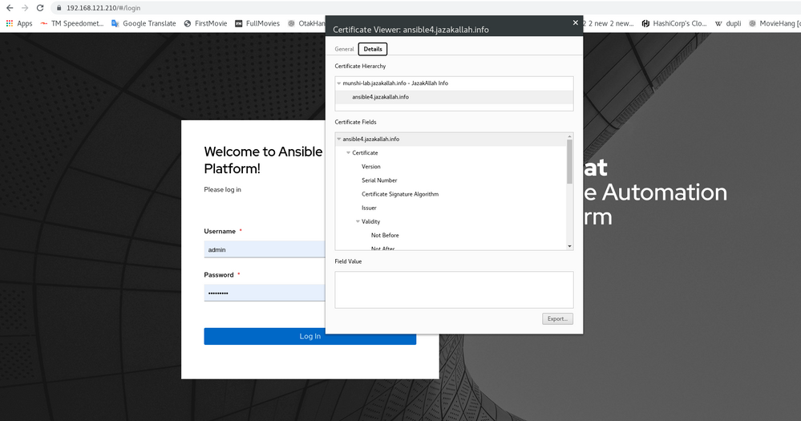Open TM Speedometer bookmark
Screen dimensions: 801x421
[x=71, y=23]
